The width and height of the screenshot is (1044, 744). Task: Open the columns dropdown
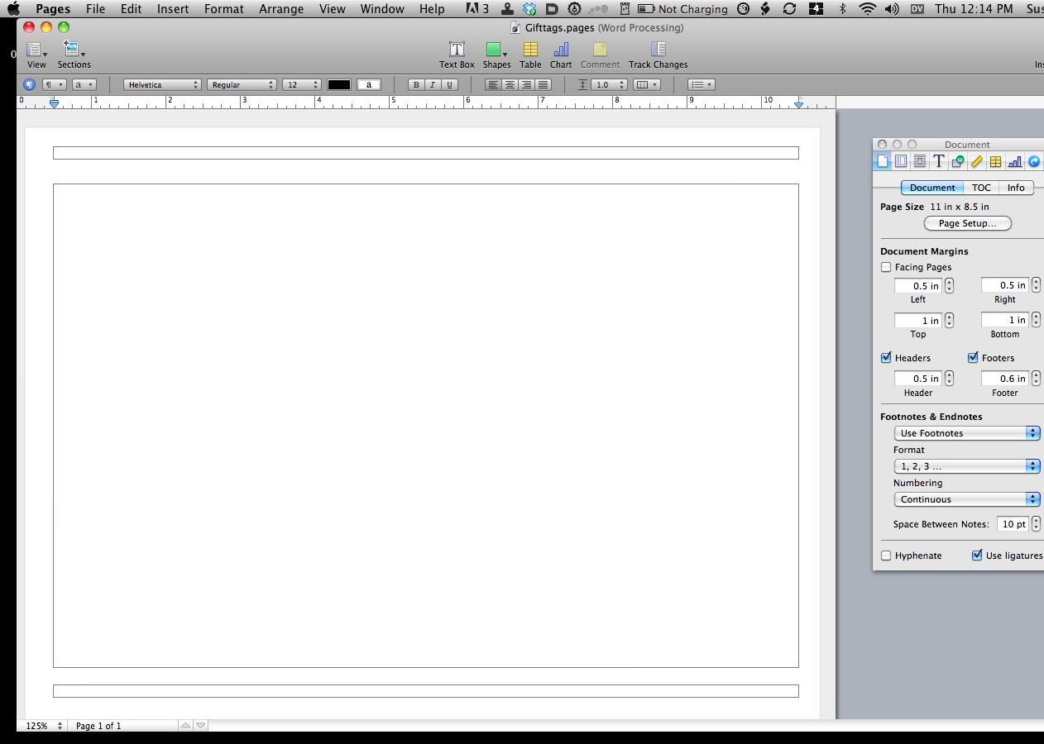click(647, 84)
